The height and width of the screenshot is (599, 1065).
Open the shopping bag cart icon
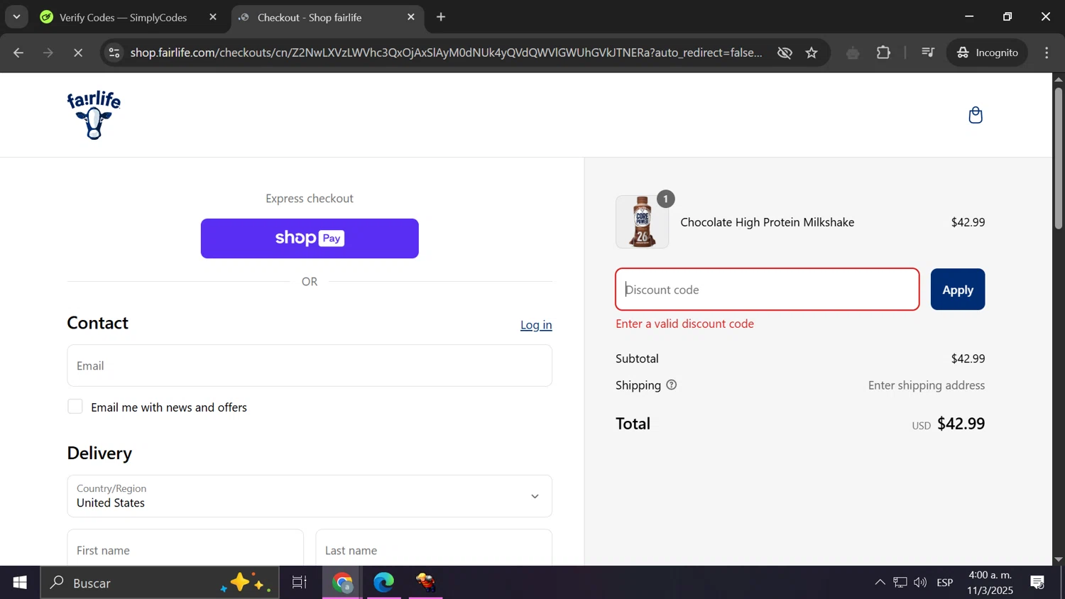tap(976, 115)
